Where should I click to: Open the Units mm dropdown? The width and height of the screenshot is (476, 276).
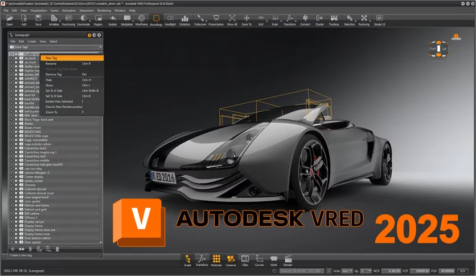(x=347, y=270)
